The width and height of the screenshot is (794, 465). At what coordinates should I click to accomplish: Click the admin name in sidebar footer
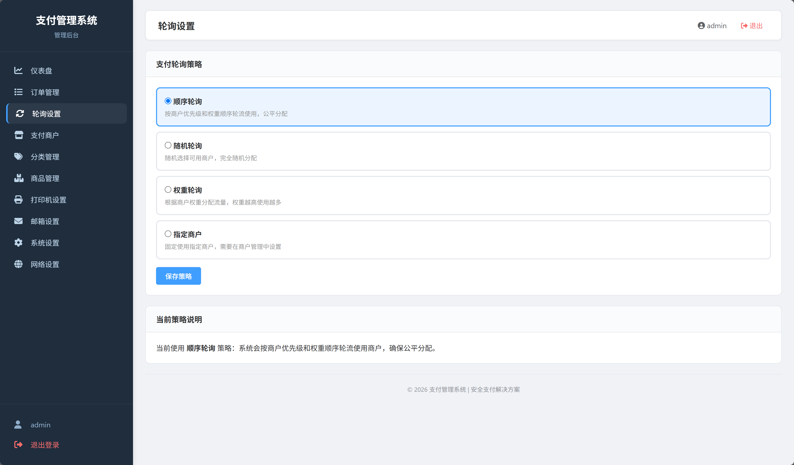point(40,425)
